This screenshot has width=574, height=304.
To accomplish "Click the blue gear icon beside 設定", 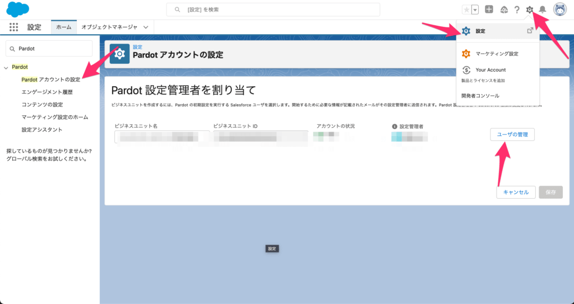I will point(466,31).
